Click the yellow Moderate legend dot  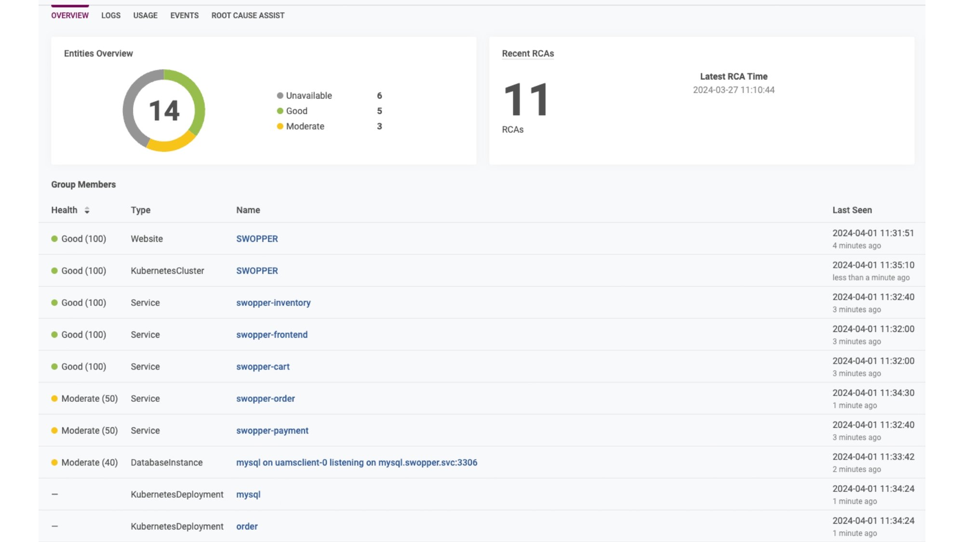[280, 126]
